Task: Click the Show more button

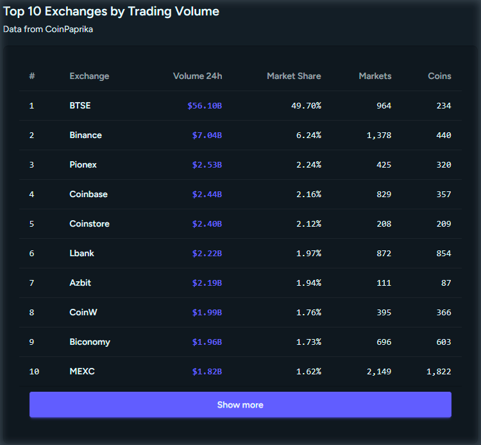Action: point(240,405)
